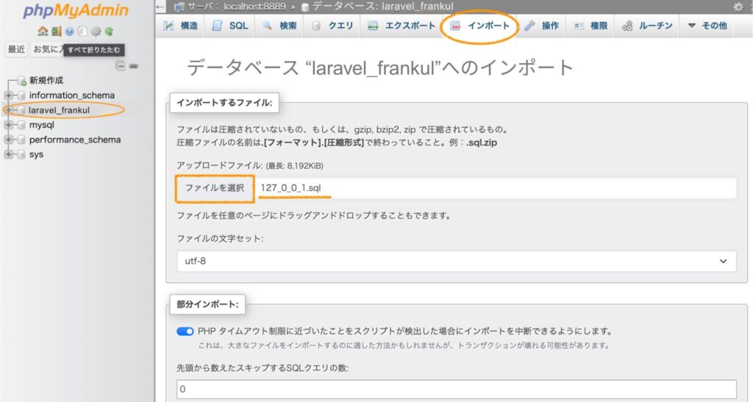Click localhost:8889 server breadcrumb link

tap(254, 7)
